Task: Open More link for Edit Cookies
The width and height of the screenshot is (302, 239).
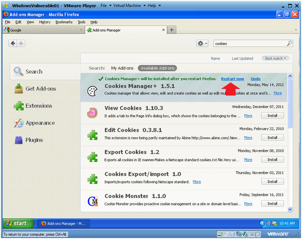Action: [x=248, y=138]
